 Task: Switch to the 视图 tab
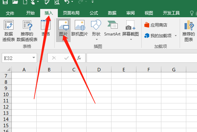point(149,13)
